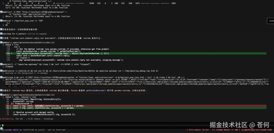
Task: Click code line 129 'try {'
Action: pos(17,47)
